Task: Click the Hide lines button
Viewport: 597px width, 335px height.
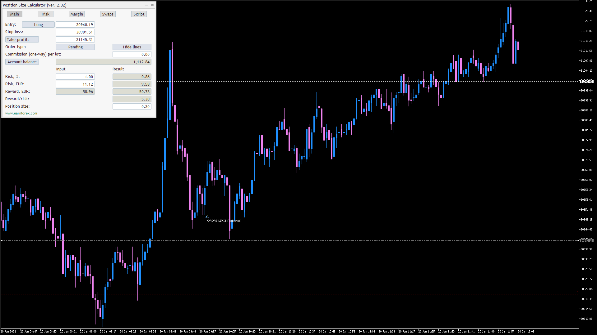Action: click(132, 47)
